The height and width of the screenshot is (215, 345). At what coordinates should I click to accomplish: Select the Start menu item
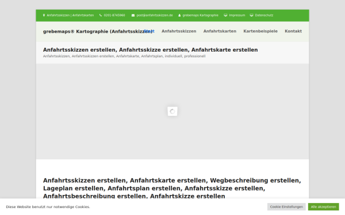pos(149,31)
